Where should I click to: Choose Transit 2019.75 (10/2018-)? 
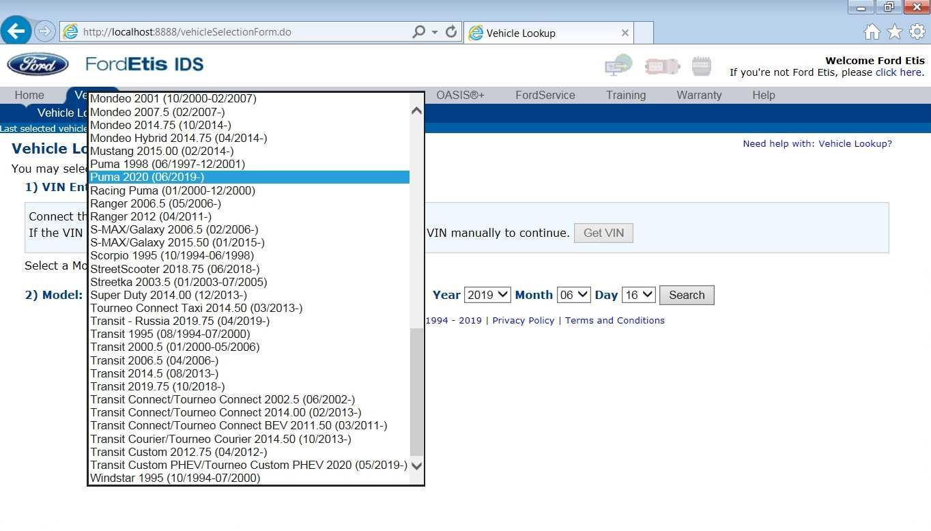pos(250,386)
